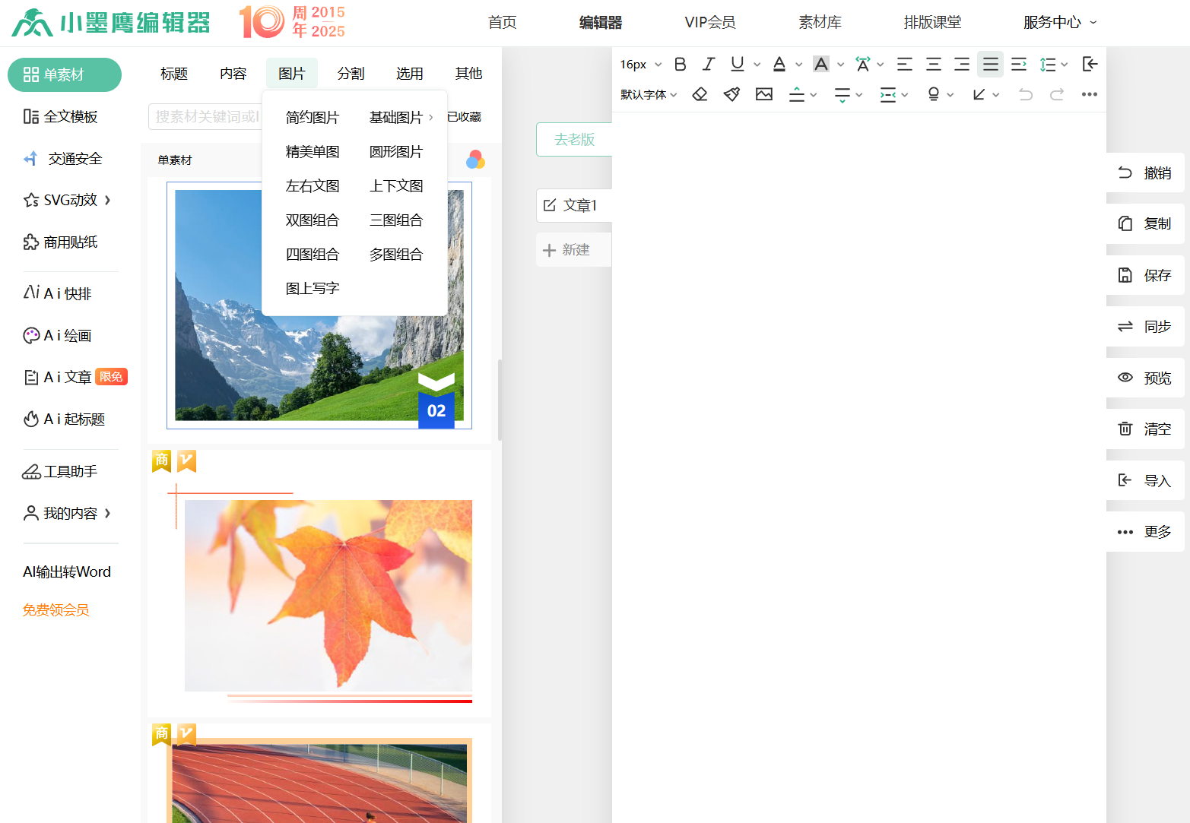
Task: Click the eraser clear-format icon
Action: (700, 94)
